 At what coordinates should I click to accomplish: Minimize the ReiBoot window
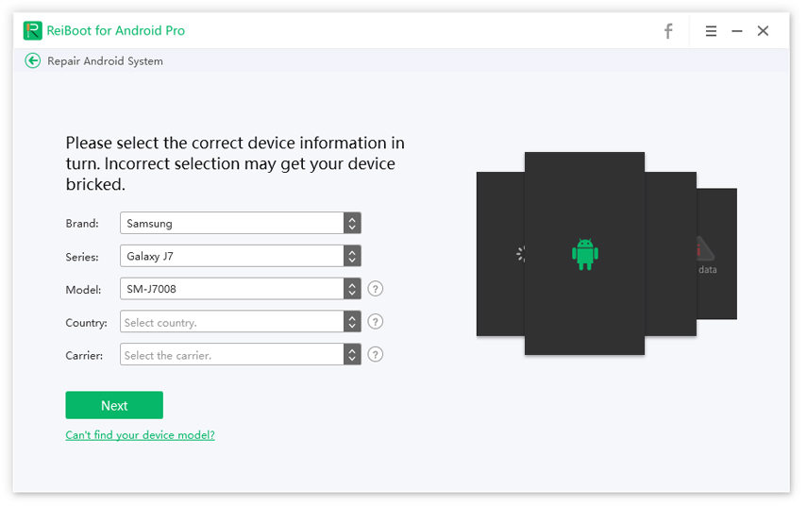(x=737, y=31)
